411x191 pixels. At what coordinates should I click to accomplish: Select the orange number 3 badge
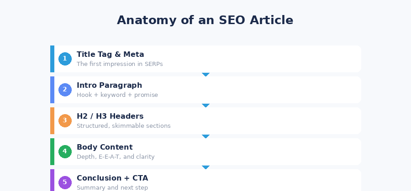(65, 121)
